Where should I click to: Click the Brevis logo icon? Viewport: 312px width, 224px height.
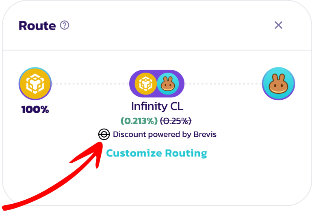104,134
